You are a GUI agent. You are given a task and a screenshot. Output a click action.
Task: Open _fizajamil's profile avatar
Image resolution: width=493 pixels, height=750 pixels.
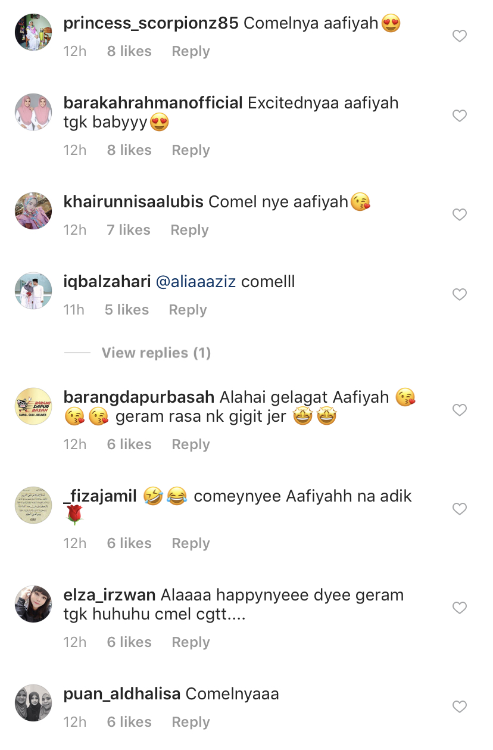tap(33, 505)
